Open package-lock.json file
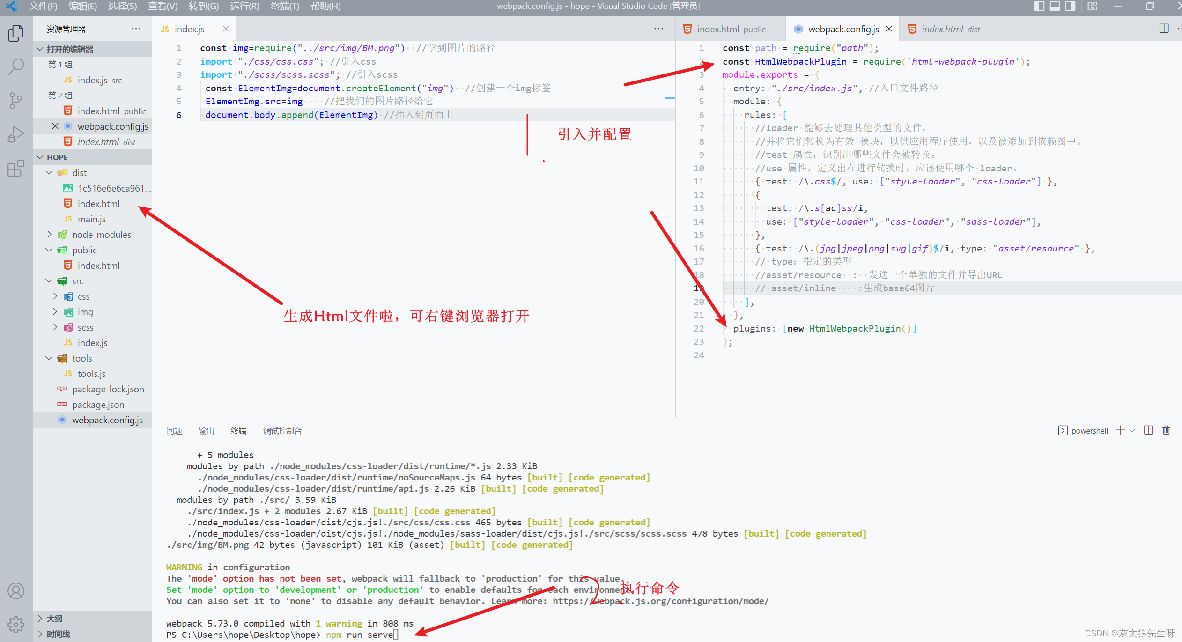 [92, 389]
